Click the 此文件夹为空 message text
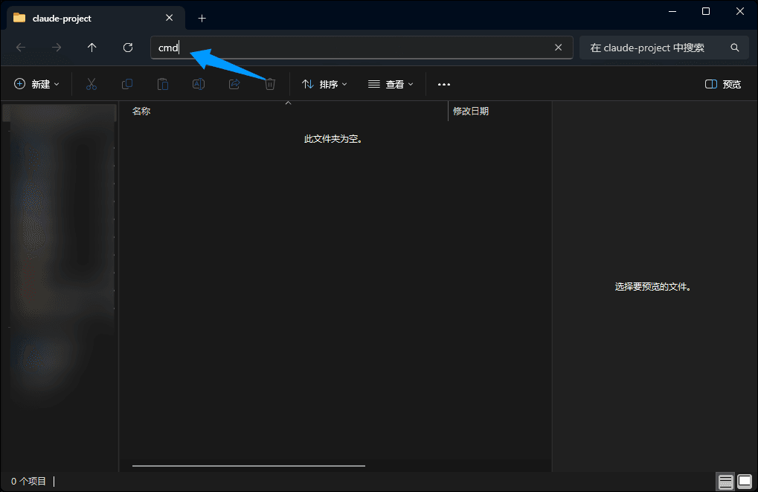 (333, 139)
